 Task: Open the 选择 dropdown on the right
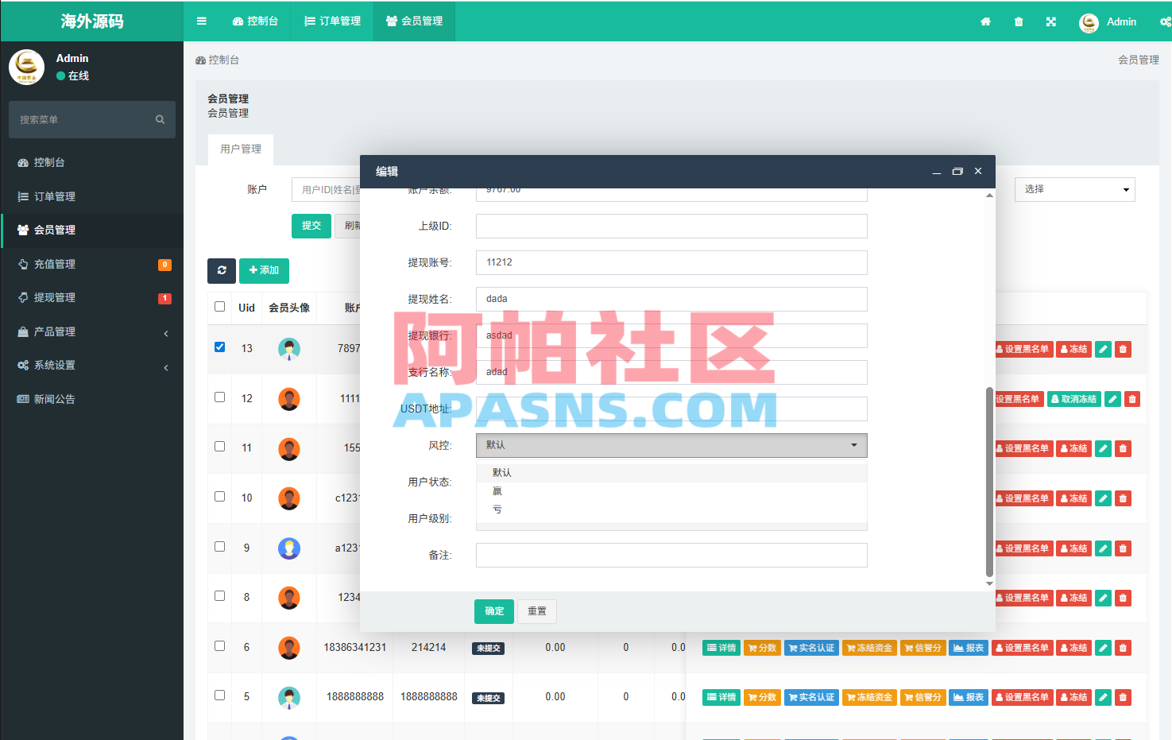1074,189
